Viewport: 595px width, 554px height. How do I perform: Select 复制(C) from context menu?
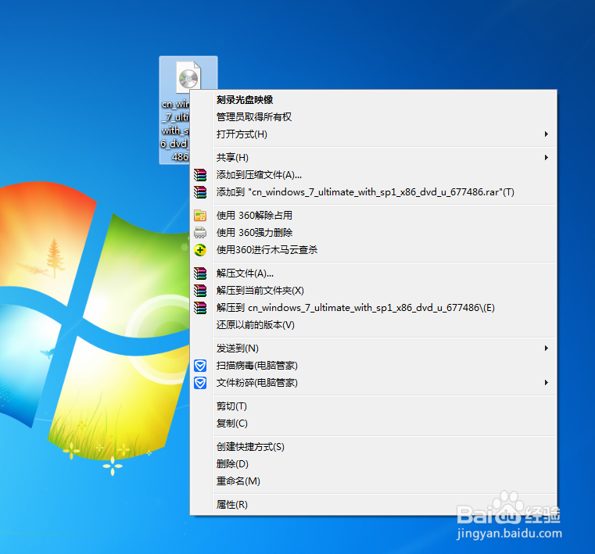(x=373, y=424)
